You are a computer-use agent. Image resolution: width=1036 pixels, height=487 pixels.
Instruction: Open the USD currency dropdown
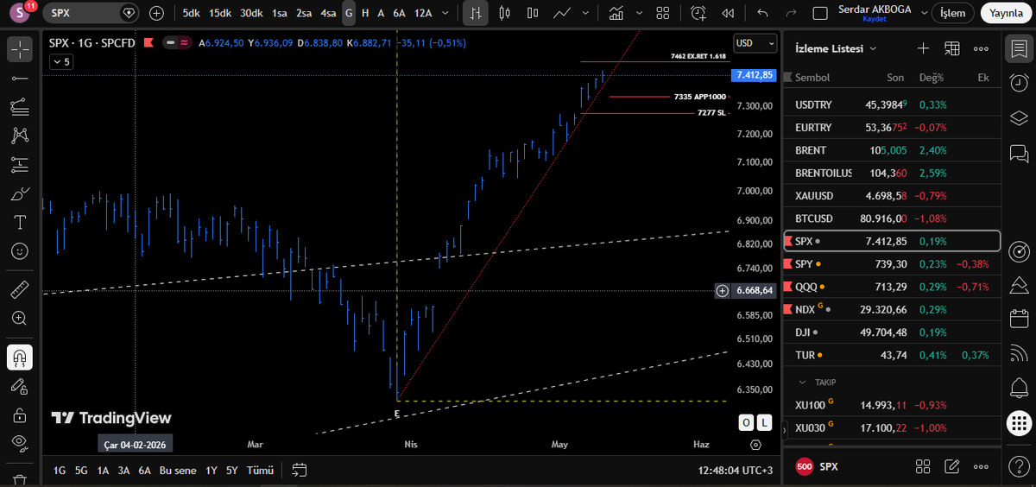tap(754, 42)
